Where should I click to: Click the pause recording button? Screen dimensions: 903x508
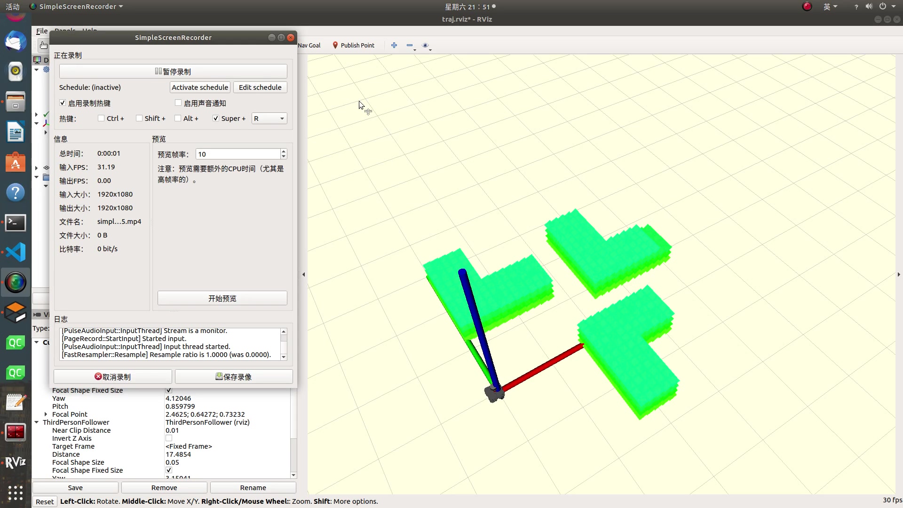tap(173, 71)
